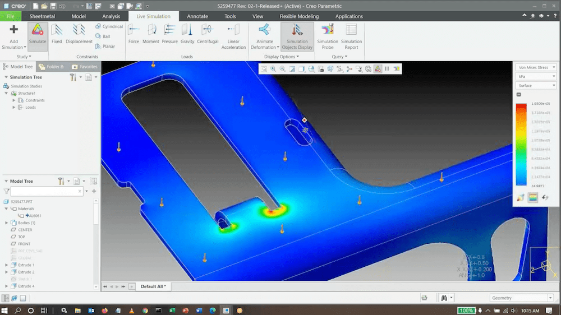Generate the Simulation Report

tap(351, 36)
